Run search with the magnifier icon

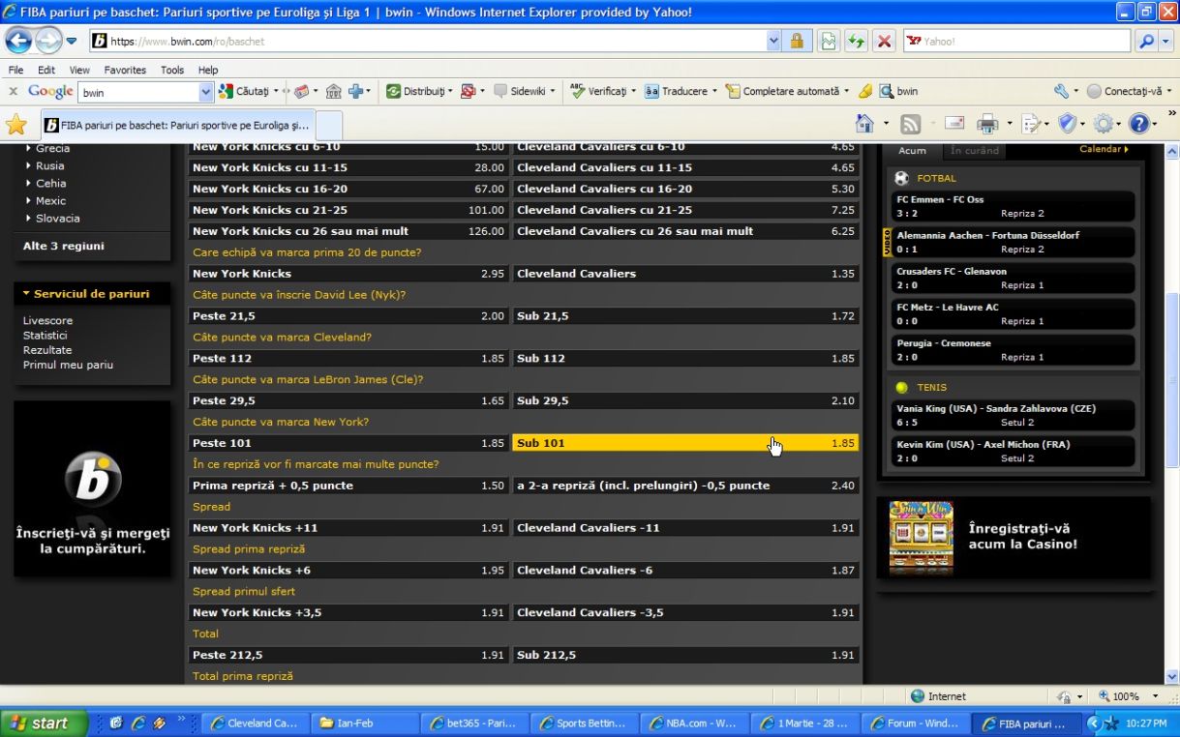pyautogui.click(x=1145, y=42)
